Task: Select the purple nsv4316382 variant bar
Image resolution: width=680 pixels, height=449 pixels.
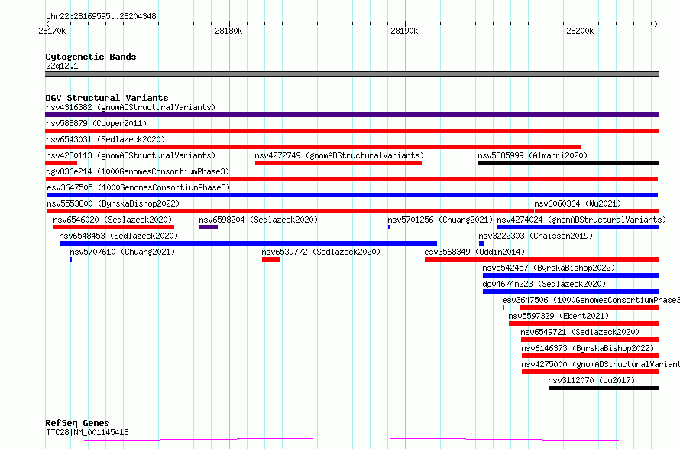Action: (351, 115)
